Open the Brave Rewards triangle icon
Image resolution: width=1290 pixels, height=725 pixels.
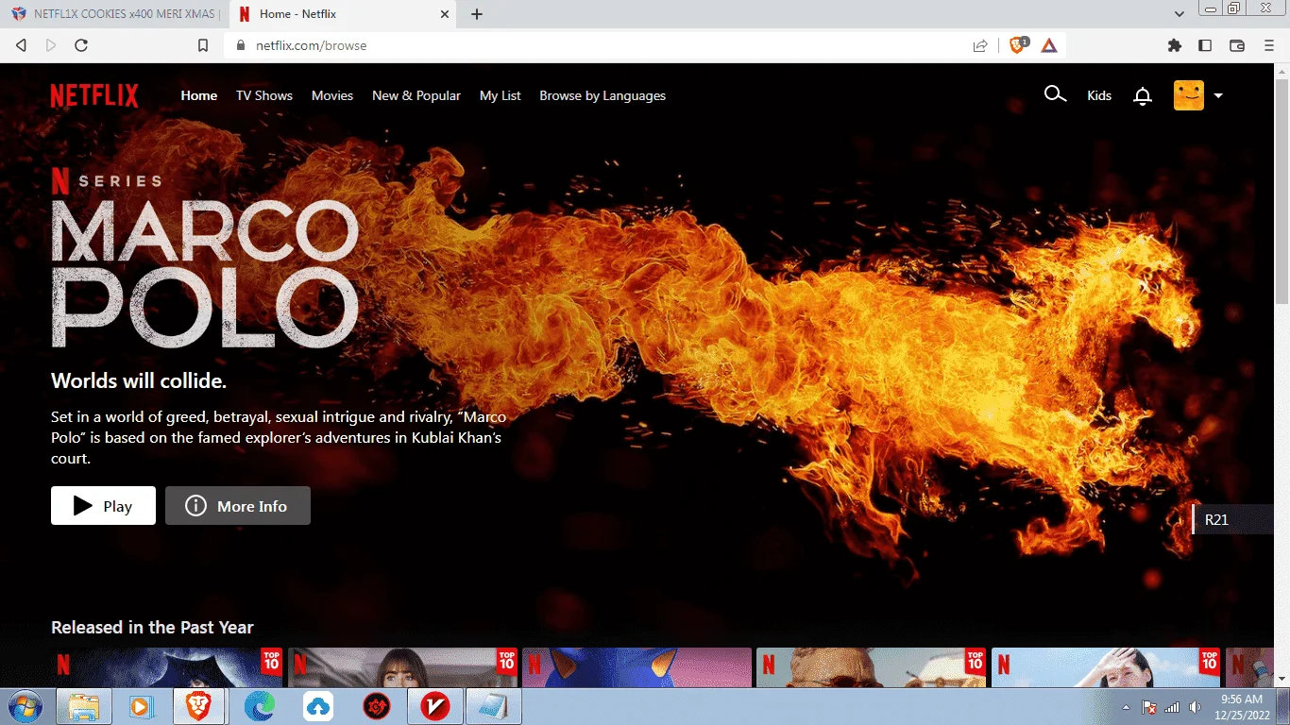pyautogui.click(x=1049, y=45)
